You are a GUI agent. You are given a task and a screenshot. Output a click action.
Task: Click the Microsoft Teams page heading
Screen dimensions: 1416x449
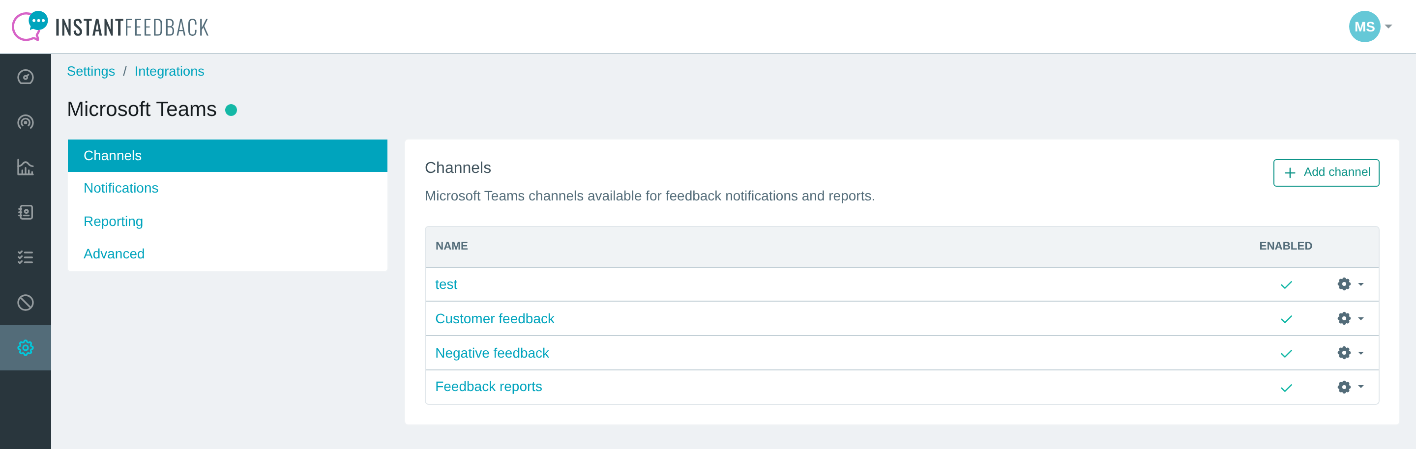point(142,109)
